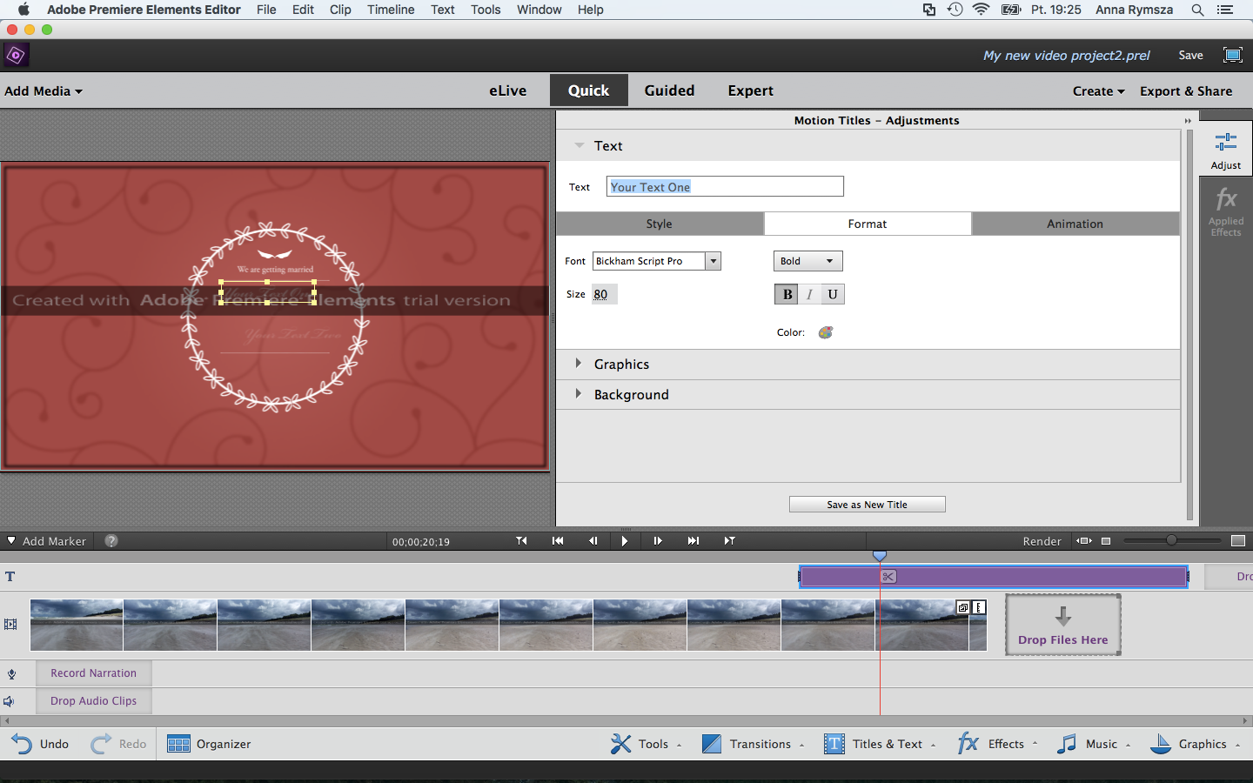1253x783 pixels.
Task: Open the Font dropdown list
Action: tap(713, 261)
